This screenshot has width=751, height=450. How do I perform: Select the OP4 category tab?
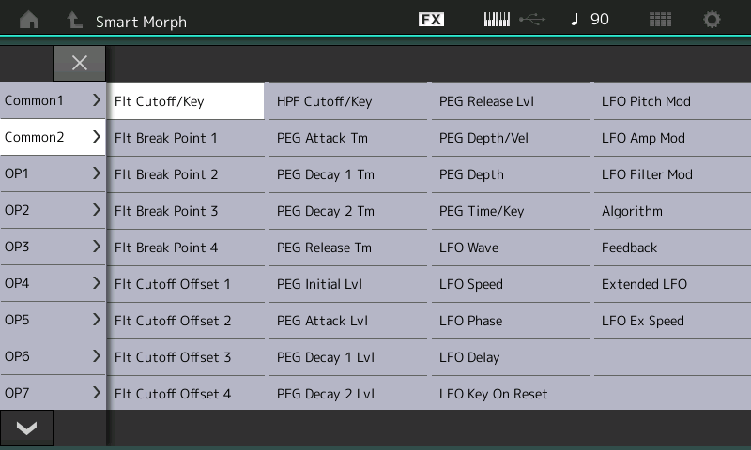pyautogui.click(x=53, y=283)
